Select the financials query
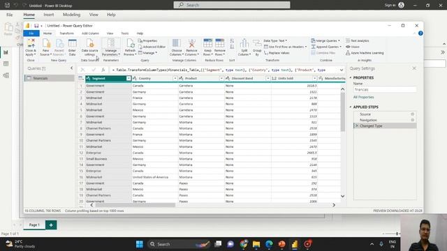The height and width of the screenshot is (251, 447). 50,78
